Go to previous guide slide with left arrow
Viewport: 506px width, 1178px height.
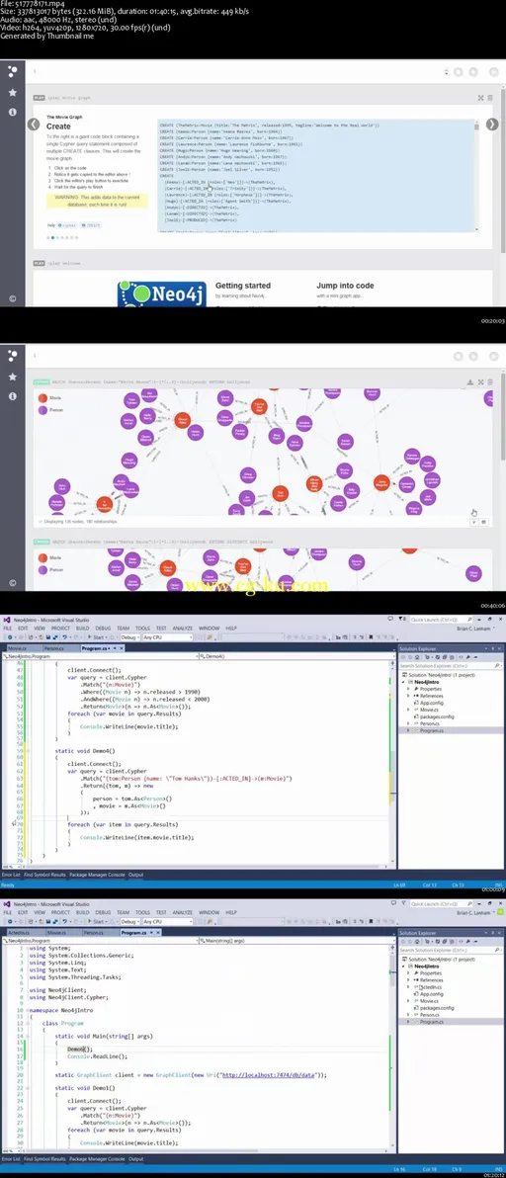click(x=34, y=125)
